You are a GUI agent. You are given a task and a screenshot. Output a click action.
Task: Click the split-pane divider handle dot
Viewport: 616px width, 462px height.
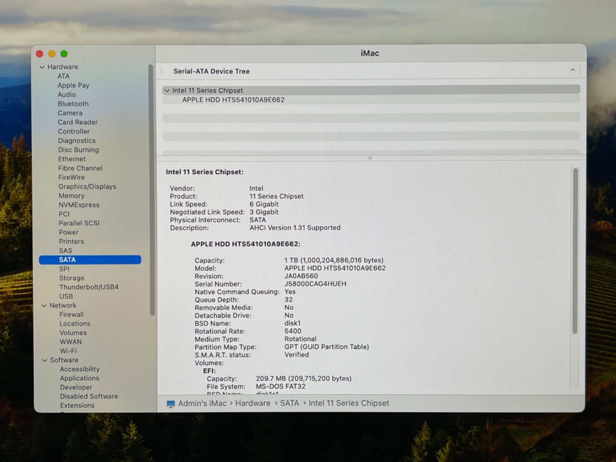pyautogui.click(x=370, y=158)
